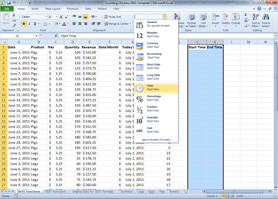Click the Zoom Out minus button
Screen dimensions: 278x199
247,196
